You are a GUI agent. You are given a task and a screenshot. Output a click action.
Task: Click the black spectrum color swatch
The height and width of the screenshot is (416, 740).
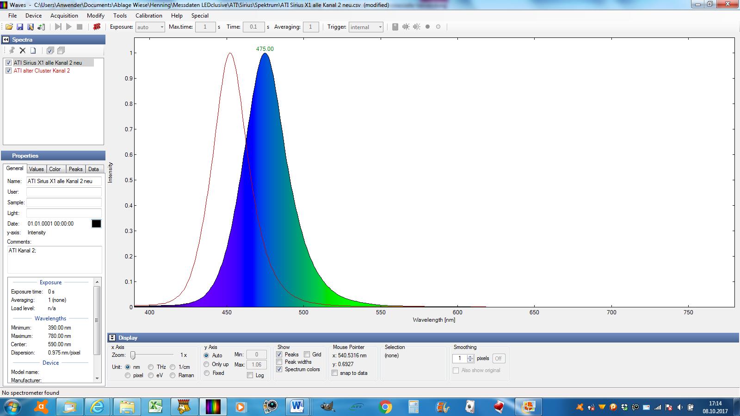coord(96,224)
